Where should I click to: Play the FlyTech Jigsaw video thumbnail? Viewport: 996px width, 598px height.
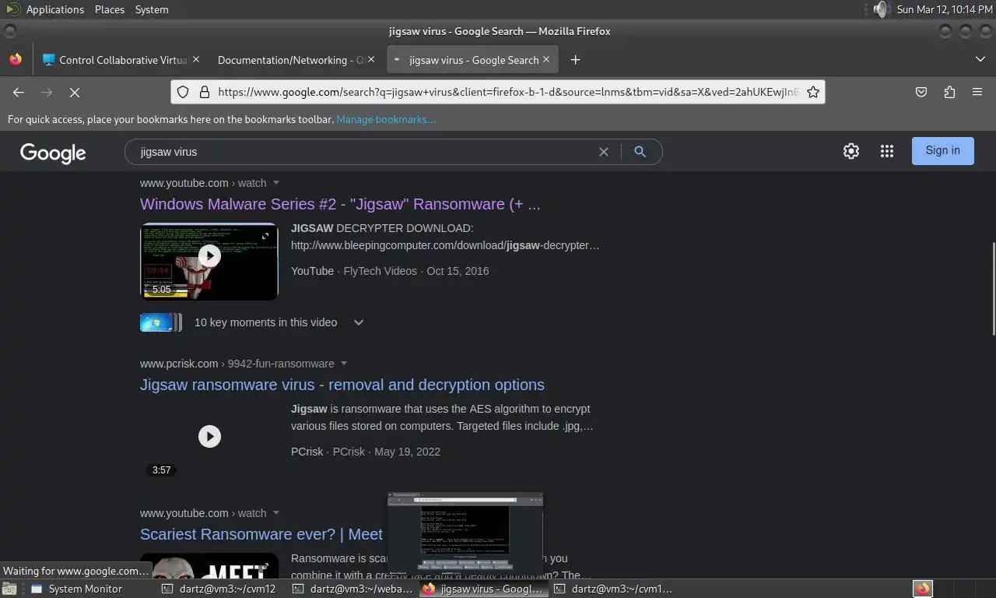point(209,262)
